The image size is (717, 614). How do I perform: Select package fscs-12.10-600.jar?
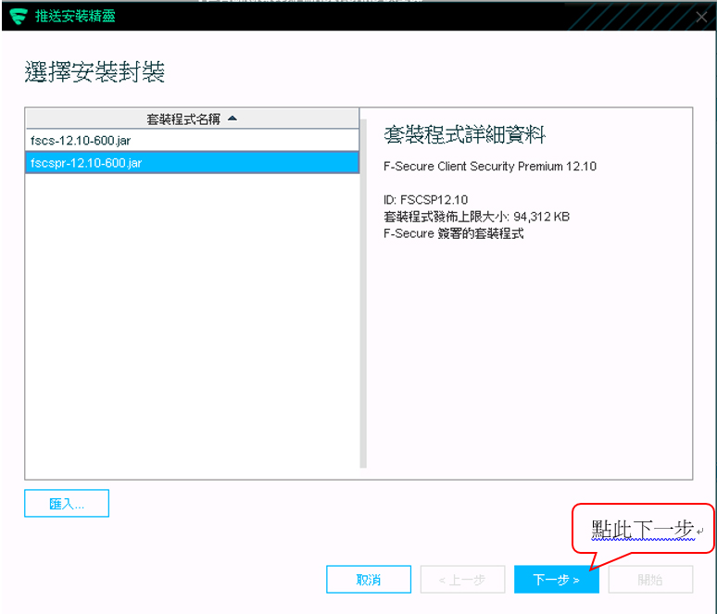tap(192, 141)
